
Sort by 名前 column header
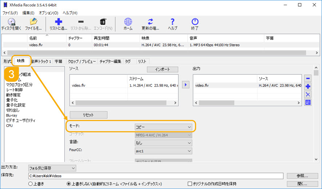(x=47, y=38)
